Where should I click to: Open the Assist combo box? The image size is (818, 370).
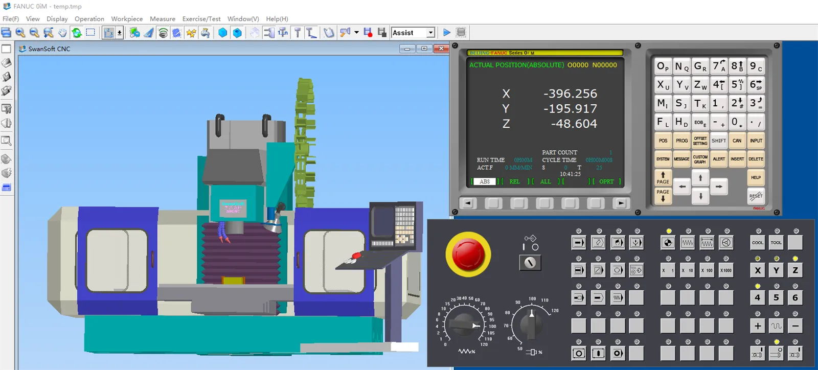tap(413, 33)
